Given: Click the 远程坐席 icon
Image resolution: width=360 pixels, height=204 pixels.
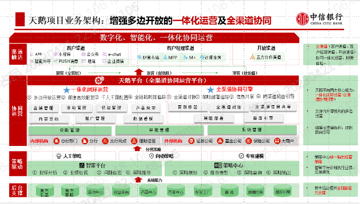Looking at the screenshot, I should 202,58.
